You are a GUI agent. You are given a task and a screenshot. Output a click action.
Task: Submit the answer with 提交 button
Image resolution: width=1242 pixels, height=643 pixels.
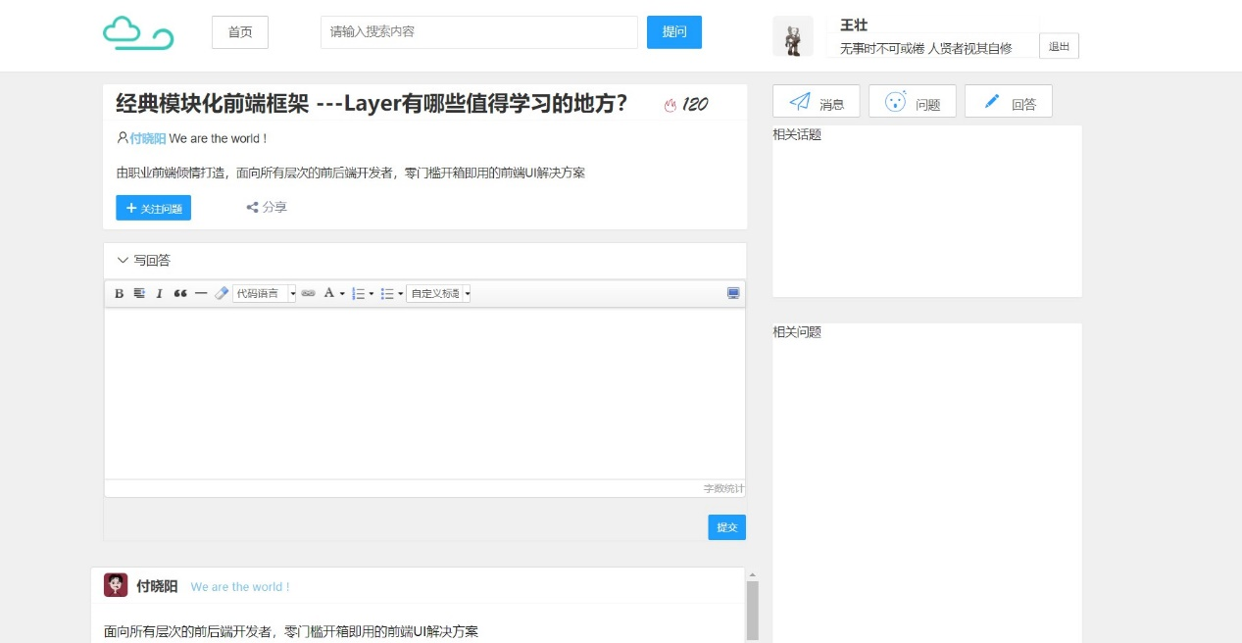tap(727, 527)
